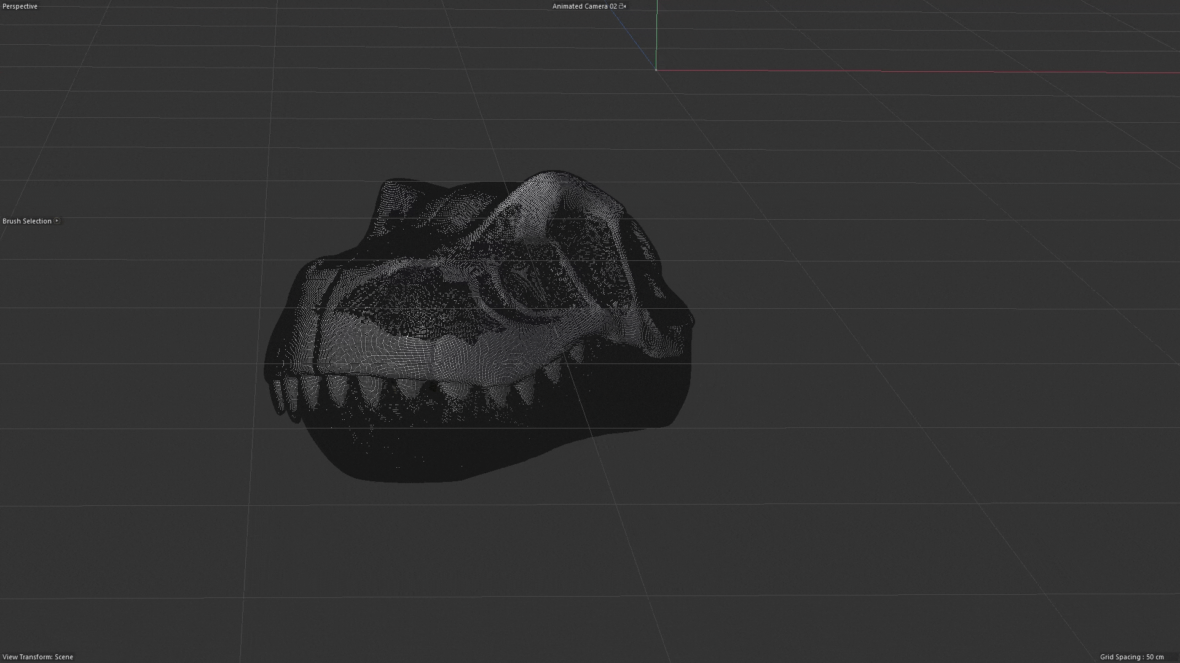Screen dimensions: 1180x663
Task: Click the world axis origin point
Action: coord(656,70)
